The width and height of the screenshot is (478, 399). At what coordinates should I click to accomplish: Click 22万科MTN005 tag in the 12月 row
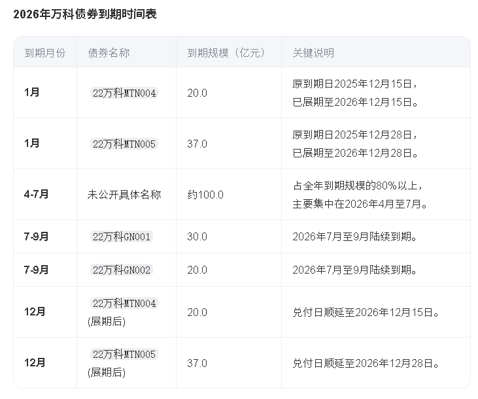click(x=124, y=354)
